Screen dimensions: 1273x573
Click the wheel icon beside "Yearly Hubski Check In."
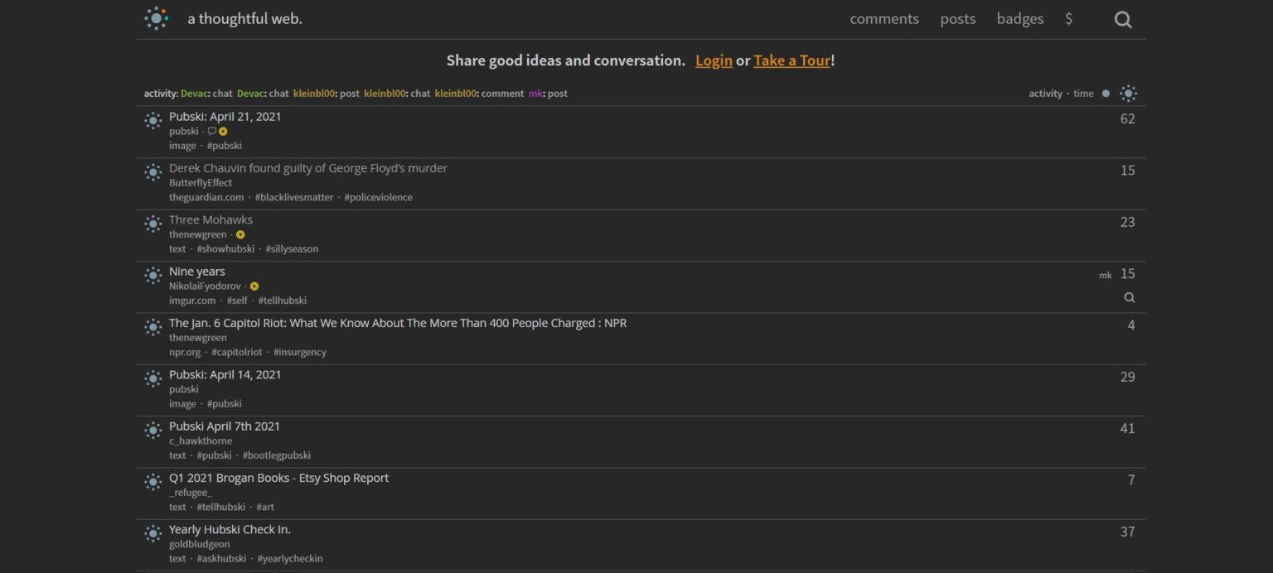[152, 533]
